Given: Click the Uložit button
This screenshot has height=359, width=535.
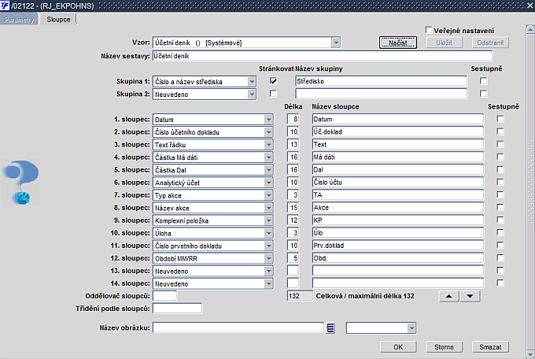Looking at the screenshot, I should pyautogui.click(x=444, y=43).
